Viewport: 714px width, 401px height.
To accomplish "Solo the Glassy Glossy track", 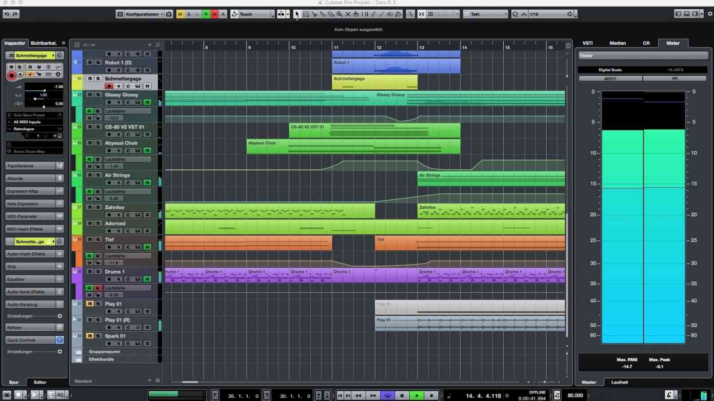I will [98, 95].
